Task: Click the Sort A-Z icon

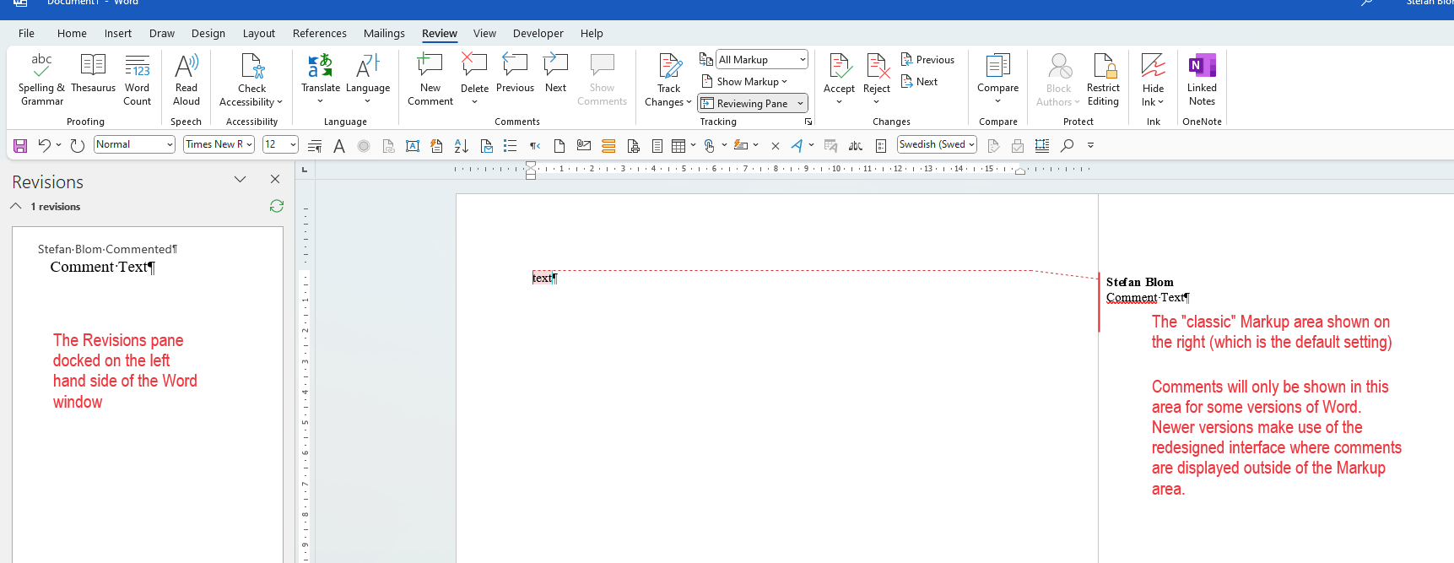Action: (x=461, y=146)
